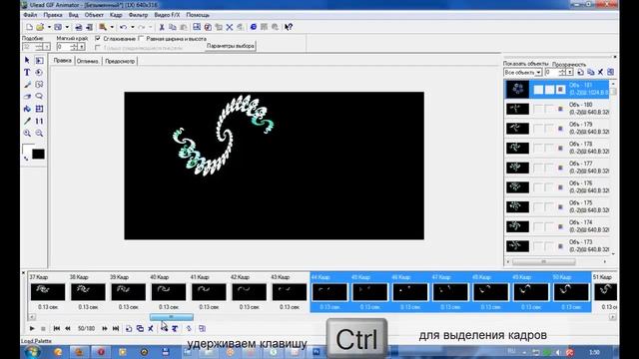Select the Eraser tool
The height and width of the screenshot is (359, 639).
pyautogui.click(x=27, y=97)
